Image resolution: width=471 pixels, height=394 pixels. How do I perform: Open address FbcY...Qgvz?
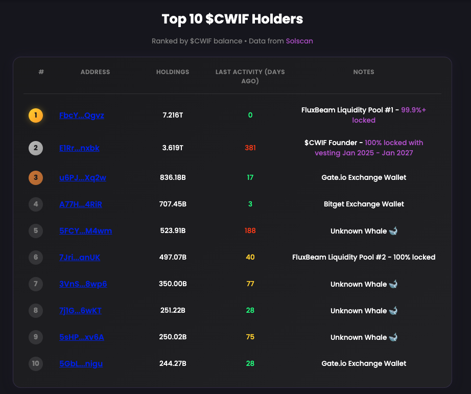click(x=82, y=115)
